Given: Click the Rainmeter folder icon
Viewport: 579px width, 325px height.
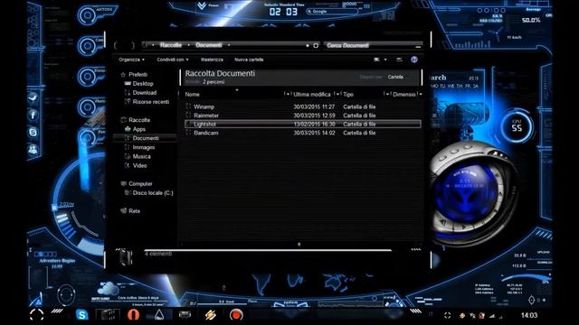Looking at the screenshot, I should (188, 116).
